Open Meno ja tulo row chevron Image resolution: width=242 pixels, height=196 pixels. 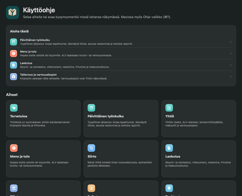pyautogui.click(x=231, y=54)
